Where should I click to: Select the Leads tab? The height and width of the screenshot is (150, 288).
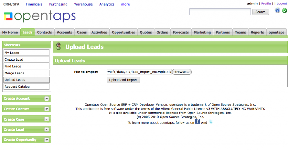28,32
